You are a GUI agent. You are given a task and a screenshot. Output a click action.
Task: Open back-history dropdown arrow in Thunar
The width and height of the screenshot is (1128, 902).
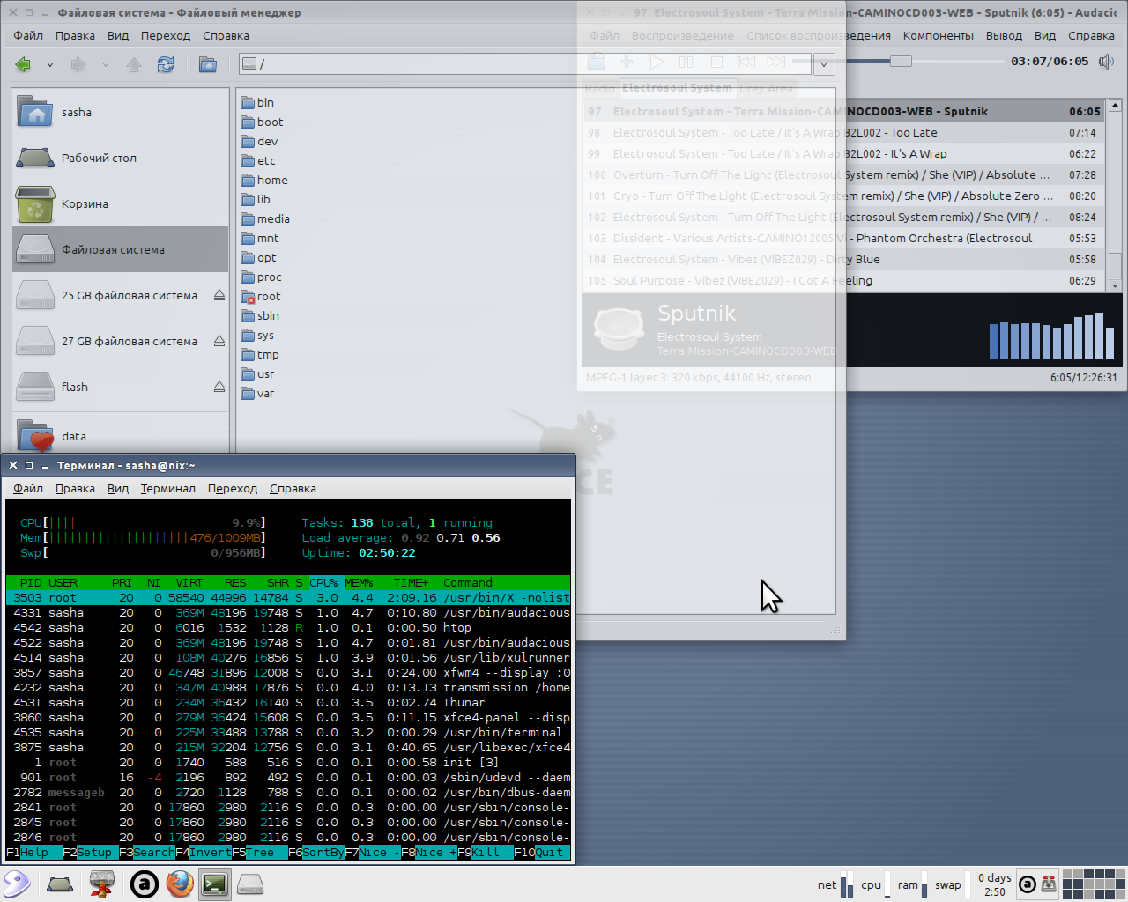tap(50, 64)
